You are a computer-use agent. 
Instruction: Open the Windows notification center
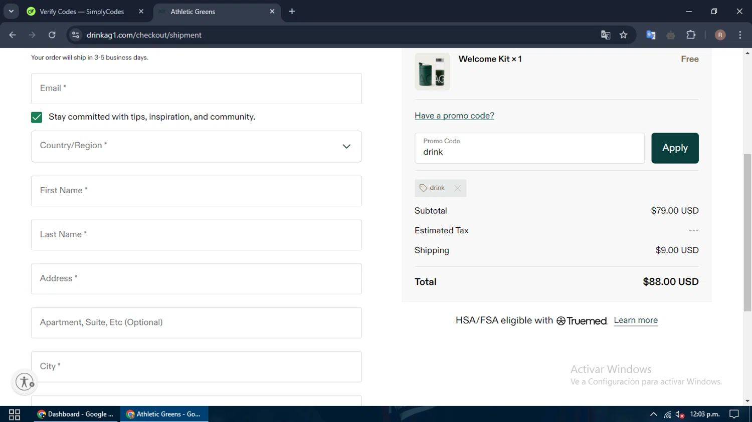click(734, 414)
